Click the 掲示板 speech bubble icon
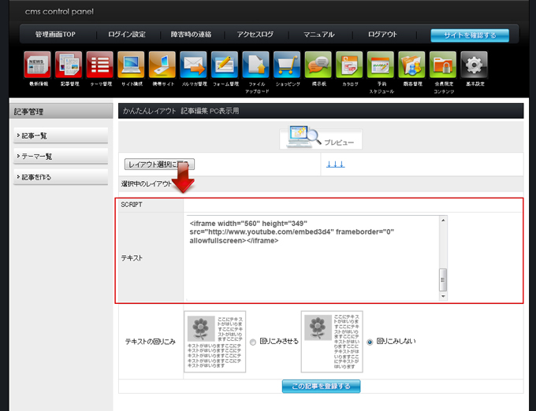 (x=318, y=65)
